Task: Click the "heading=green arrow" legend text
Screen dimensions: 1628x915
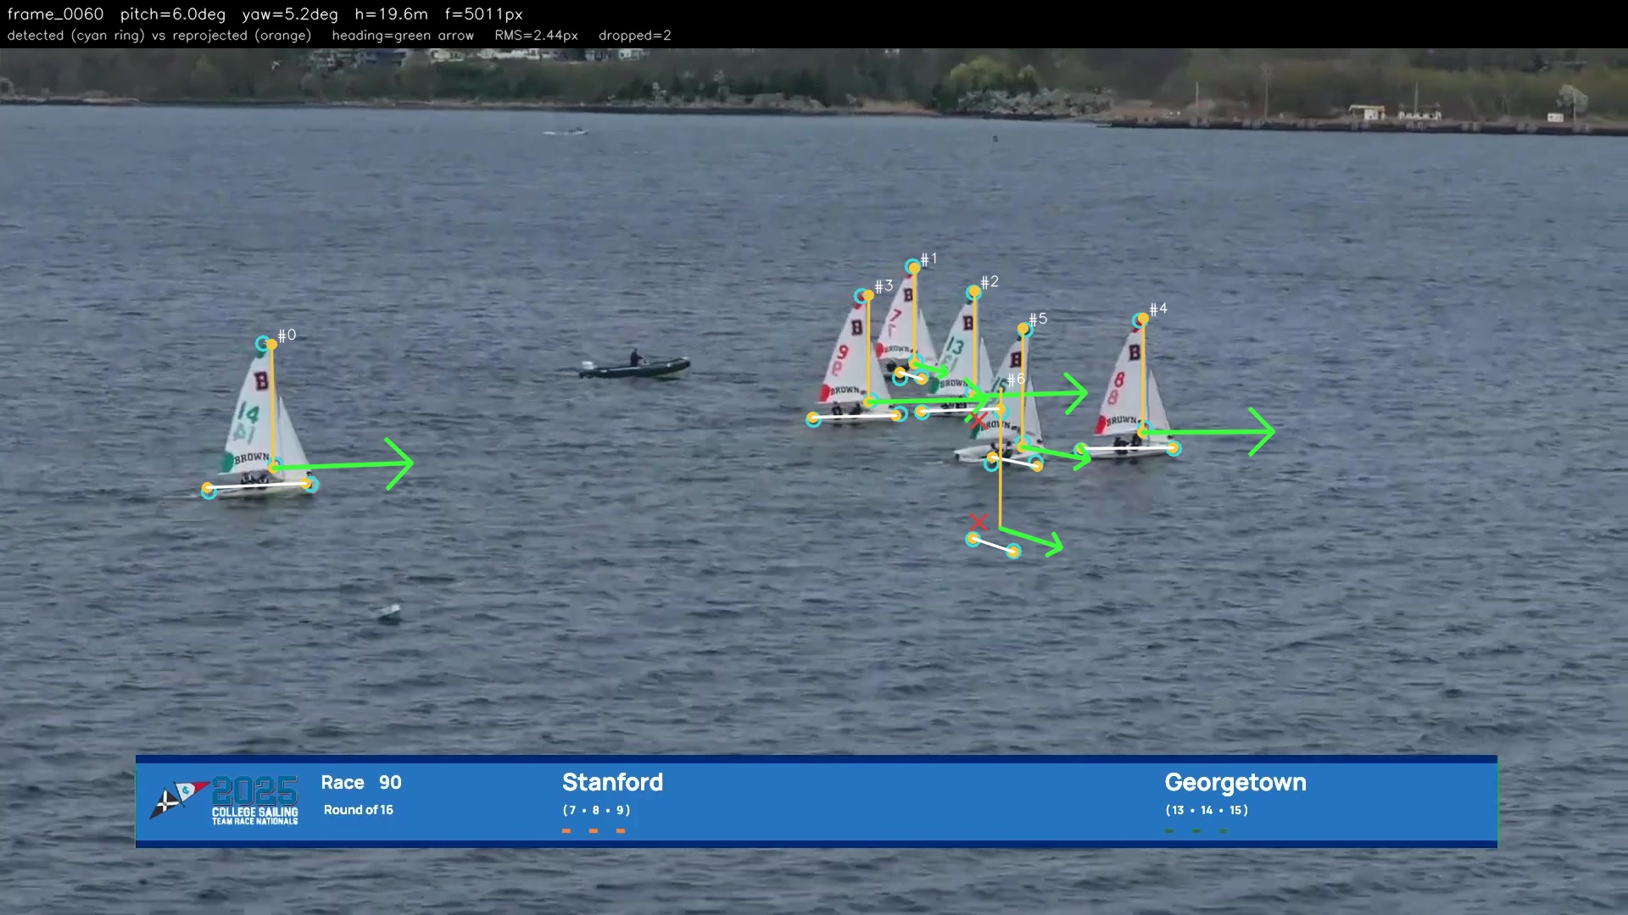Action: (x=403, y=36)
